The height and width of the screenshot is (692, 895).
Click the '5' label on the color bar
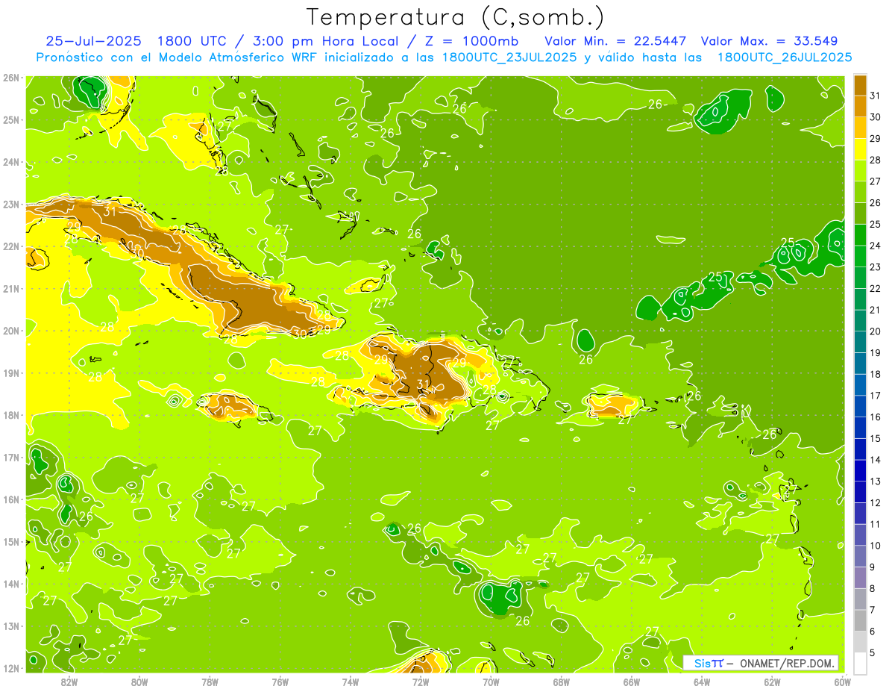tap(872, 652)
